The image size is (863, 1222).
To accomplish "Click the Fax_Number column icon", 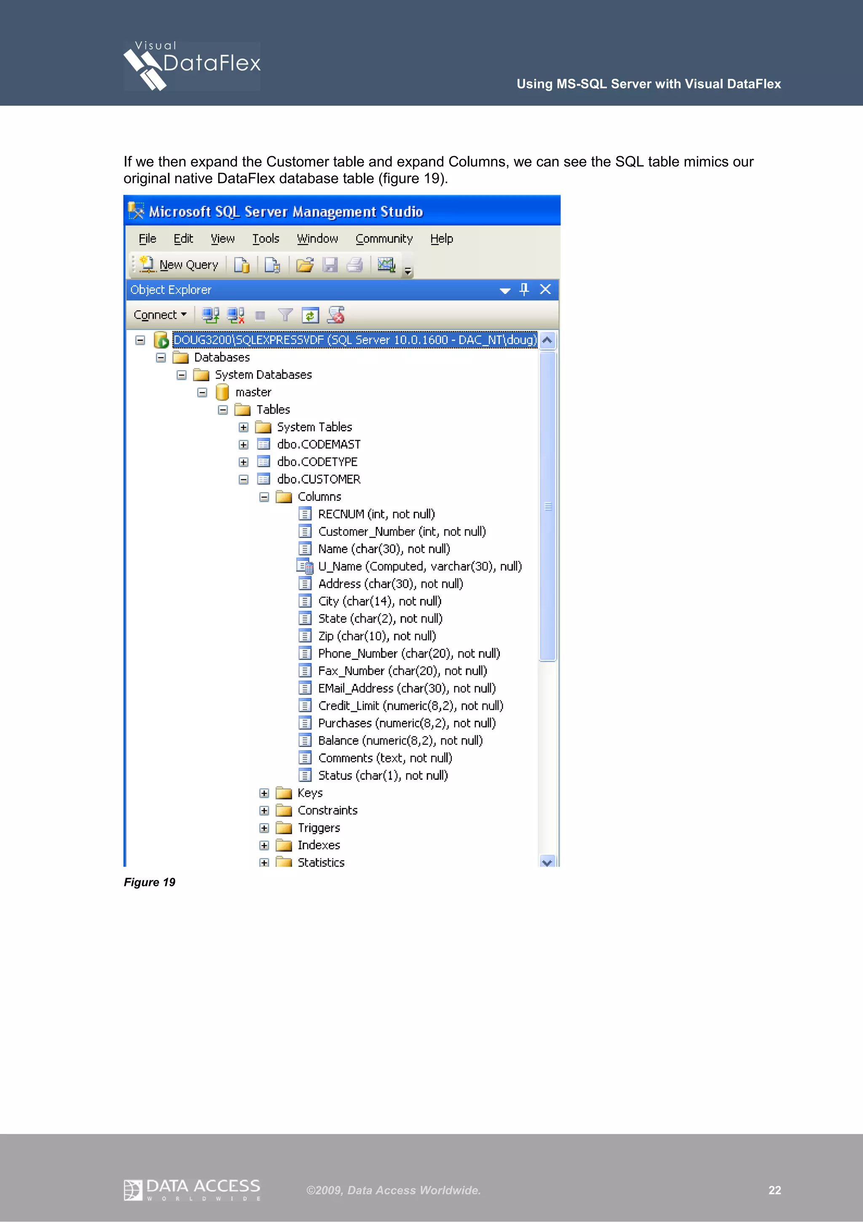I will (305, 671).
